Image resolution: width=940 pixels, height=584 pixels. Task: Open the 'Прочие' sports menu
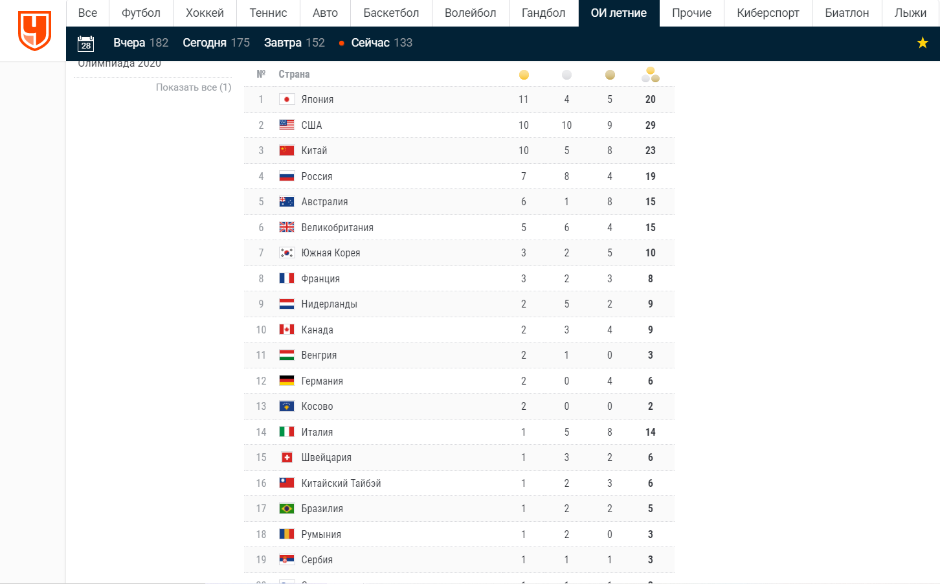click(691, 13)
